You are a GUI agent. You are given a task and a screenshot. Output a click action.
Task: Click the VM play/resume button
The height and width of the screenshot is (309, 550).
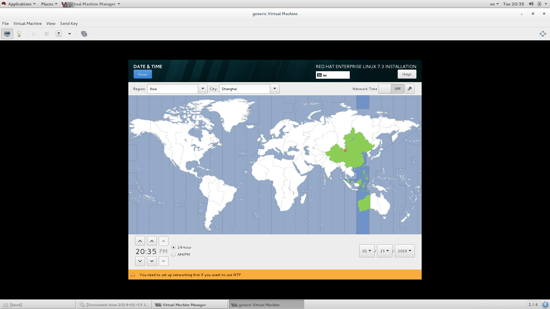coord(34,33)
